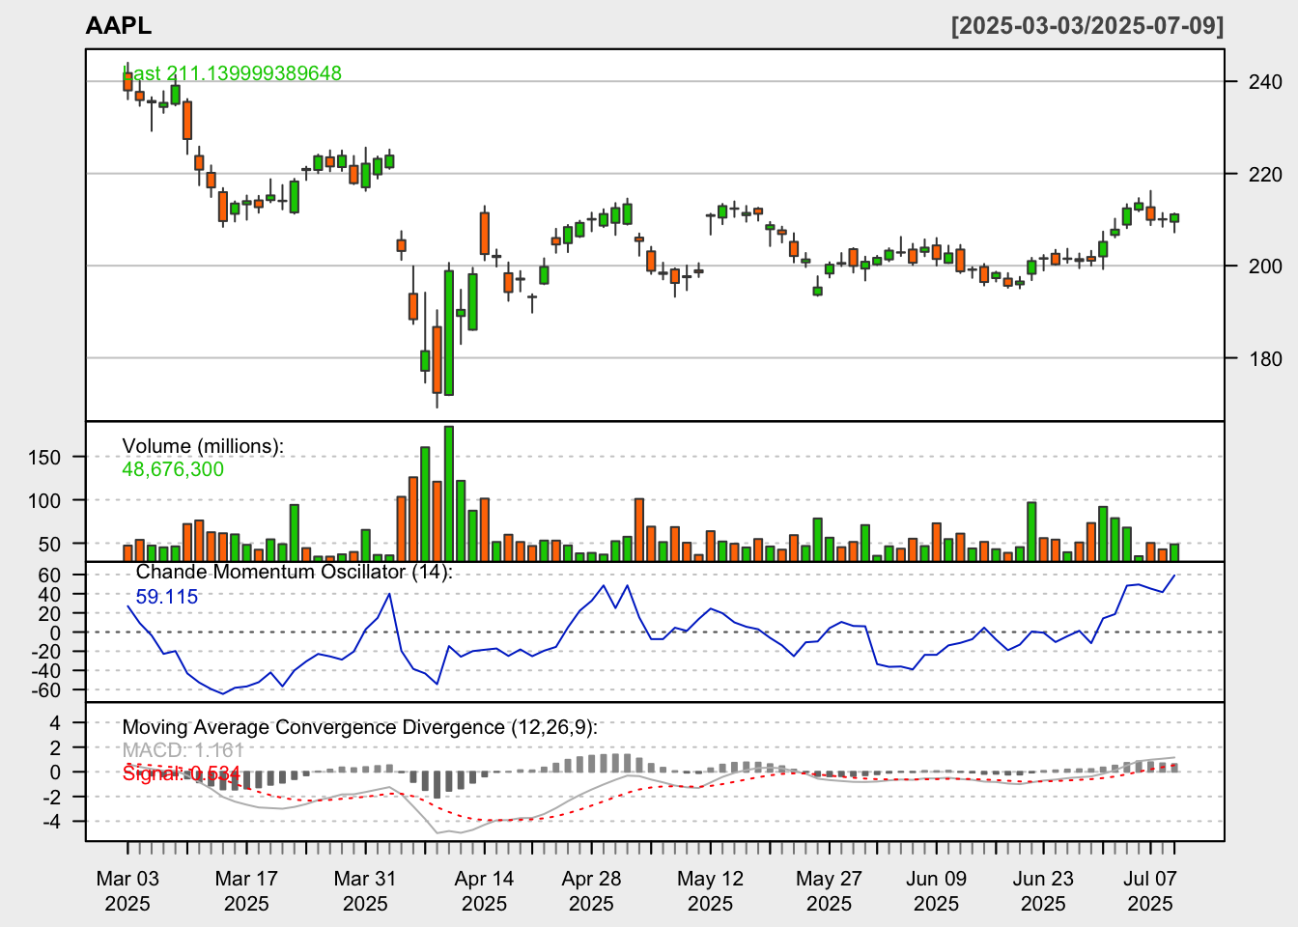1298x927 pixels.
Task: Click the 240 price axis label
Action: click(x=1265, y=82)
